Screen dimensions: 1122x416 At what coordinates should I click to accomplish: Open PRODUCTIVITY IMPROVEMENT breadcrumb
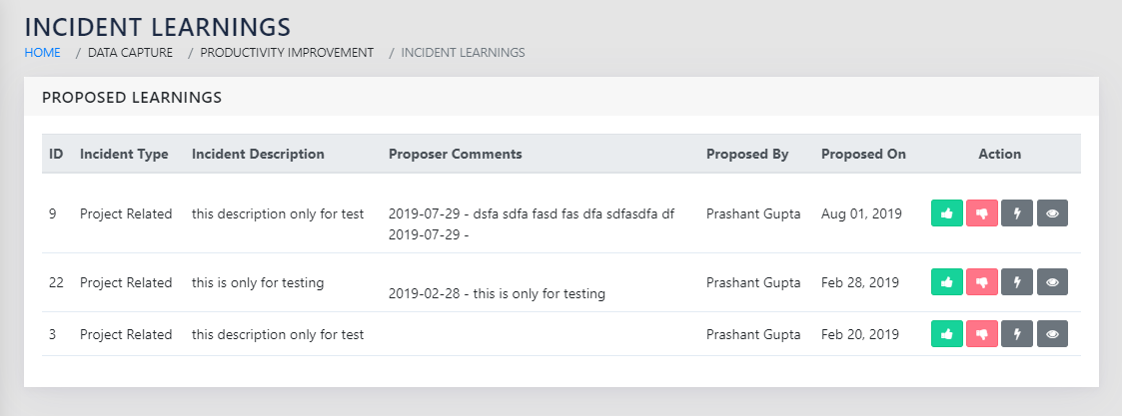(x=287, y=52)
